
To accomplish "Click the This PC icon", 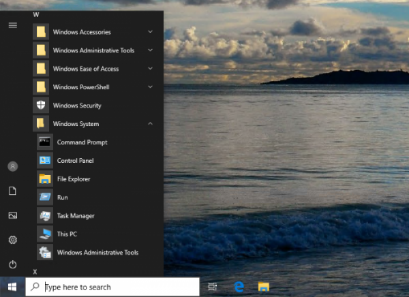I will [45, 234].
